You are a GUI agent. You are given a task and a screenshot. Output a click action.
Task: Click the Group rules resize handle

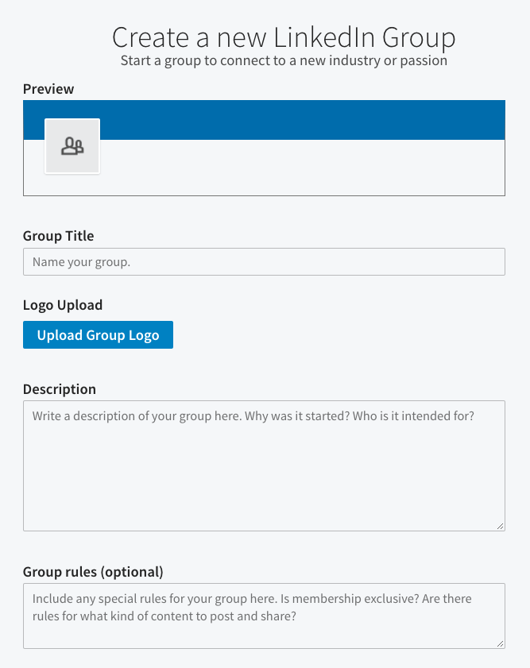pyautogui.click(x=501, y=644)
